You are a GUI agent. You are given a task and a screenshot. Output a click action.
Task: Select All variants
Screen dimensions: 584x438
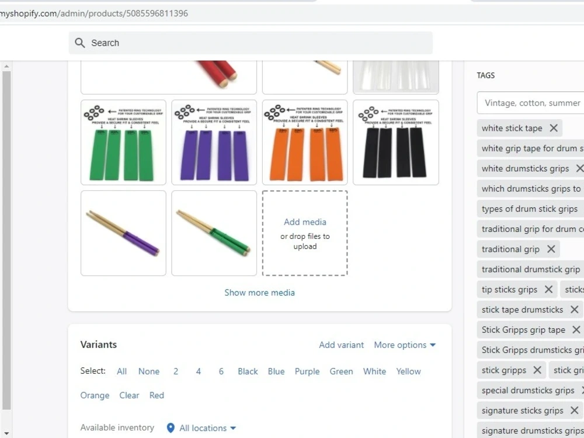point(122,371)
